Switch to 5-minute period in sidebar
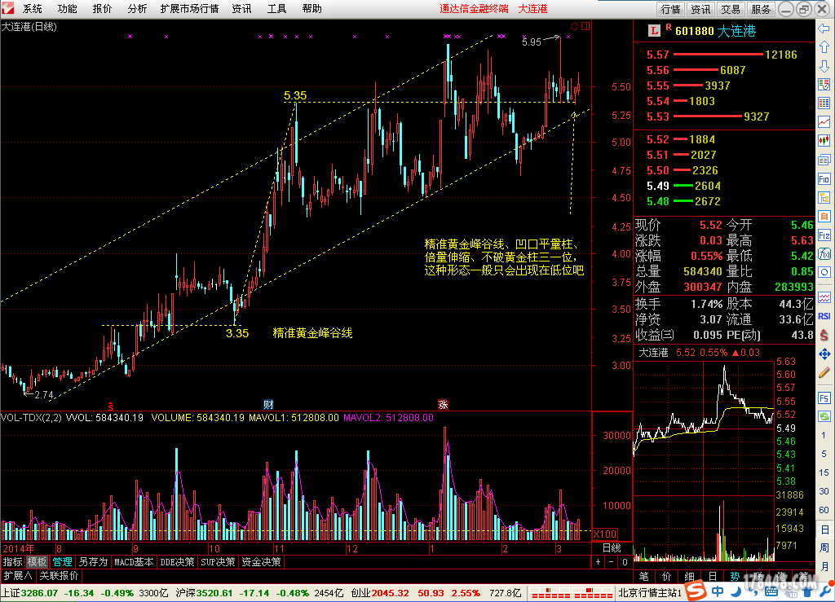 pyautogui.click(x=824, y=454)
